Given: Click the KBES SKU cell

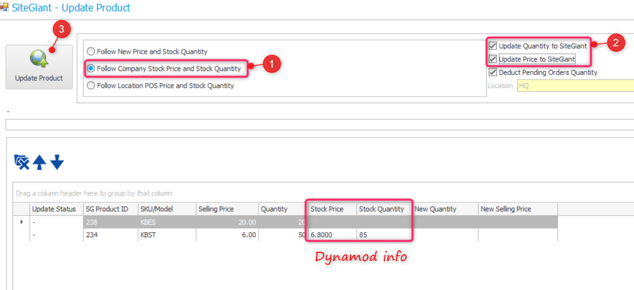Looking at the screenshot, I should [166, 222].
